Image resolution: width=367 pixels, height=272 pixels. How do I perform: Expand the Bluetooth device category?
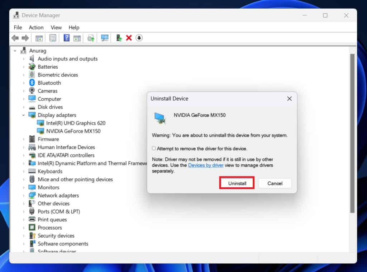24,83
